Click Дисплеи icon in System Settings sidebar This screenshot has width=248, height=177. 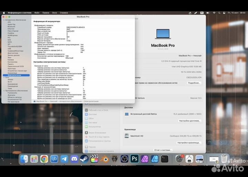(x=86, y=114)
